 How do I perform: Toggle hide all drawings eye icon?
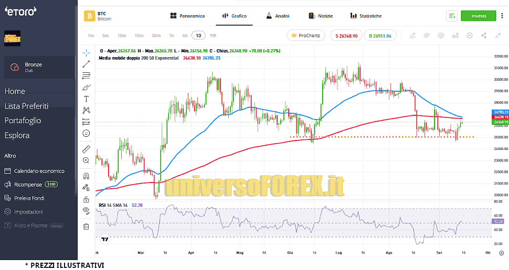(x=86, y=211)
